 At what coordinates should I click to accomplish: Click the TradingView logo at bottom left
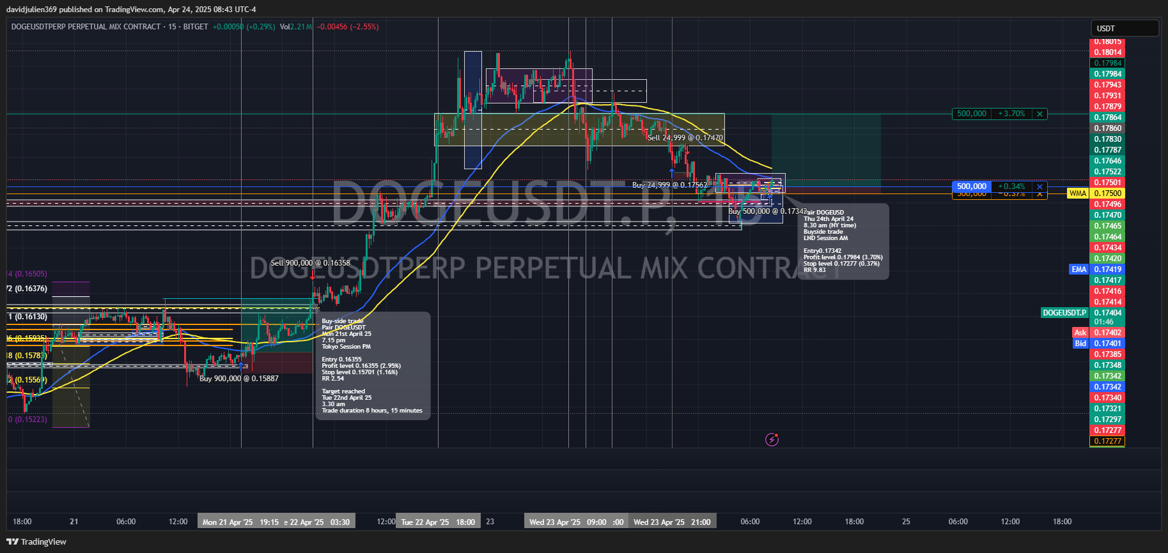coord(36,542)
